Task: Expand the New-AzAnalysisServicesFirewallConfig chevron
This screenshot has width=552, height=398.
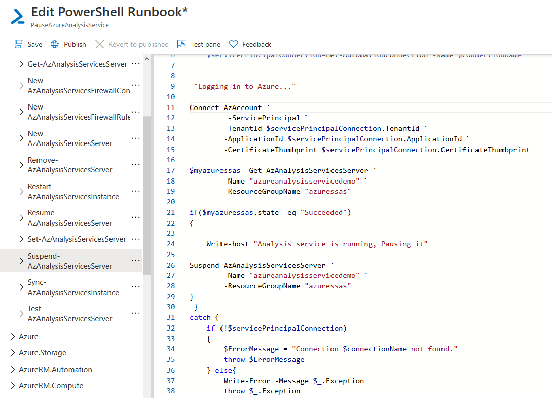Action: 21,86
